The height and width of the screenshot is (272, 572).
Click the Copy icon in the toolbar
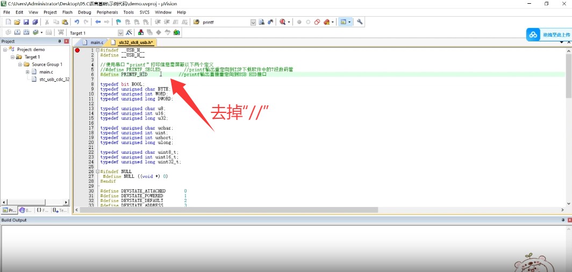click(x=56, y=22)
